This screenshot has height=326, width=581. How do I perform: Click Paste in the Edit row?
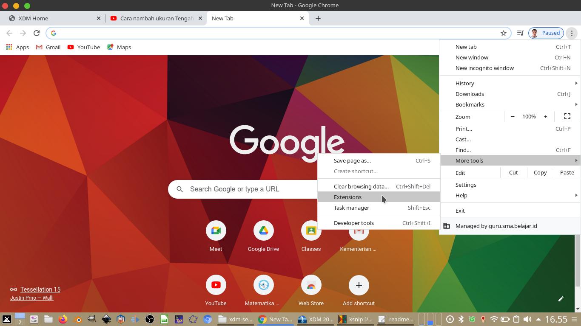point(567,173)
